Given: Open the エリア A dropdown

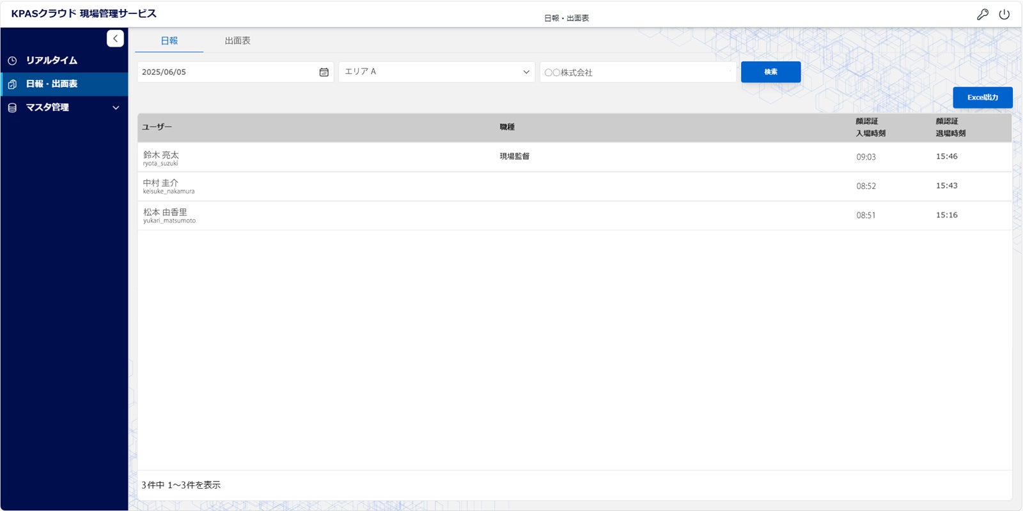Looking at the screenshot, I should 437,72.
